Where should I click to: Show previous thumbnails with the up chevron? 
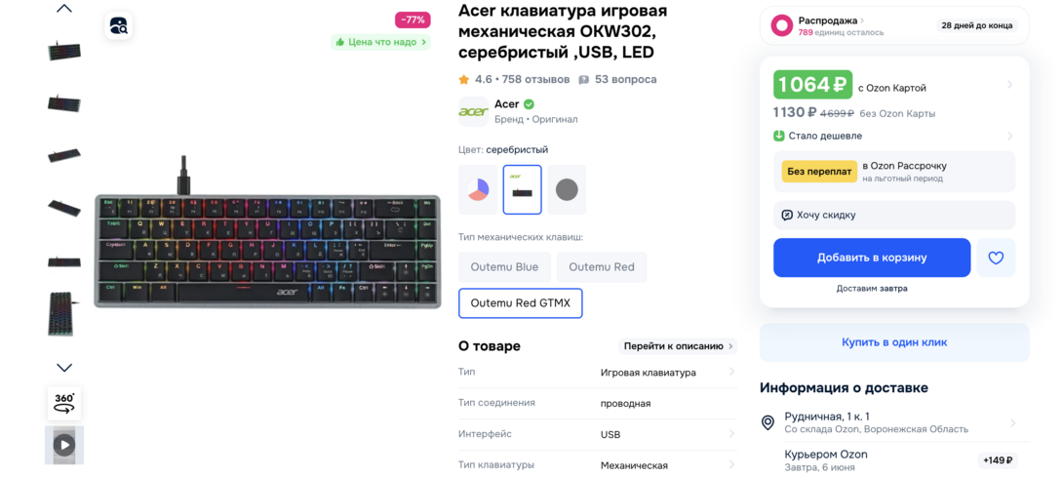click(x=64, y=9)
